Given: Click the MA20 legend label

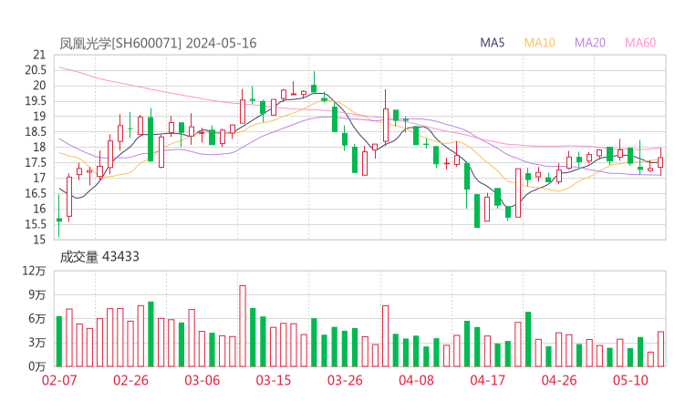Looking at the screenshot, I should 590,43.
